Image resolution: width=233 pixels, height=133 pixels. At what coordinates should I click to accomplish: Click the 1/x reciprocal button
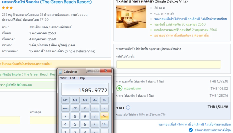pos(104,124)
